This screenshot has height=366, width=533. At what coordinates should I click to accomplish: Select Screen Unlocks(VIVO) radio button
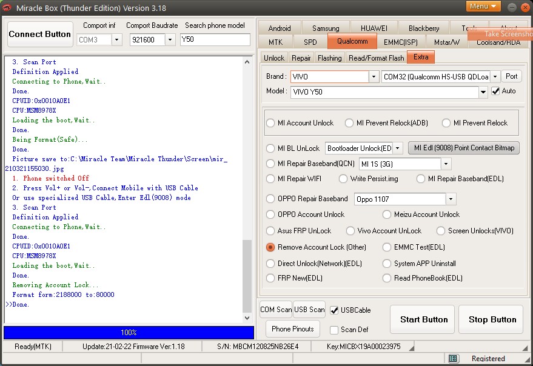point(441,231)
